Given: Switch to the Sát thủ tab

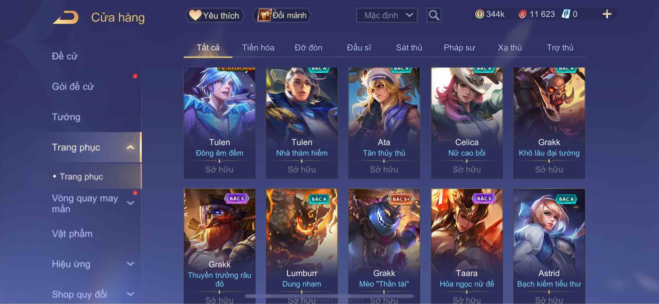Looking at the screenshot, I should pyautogui.click(x=409, y=48).
